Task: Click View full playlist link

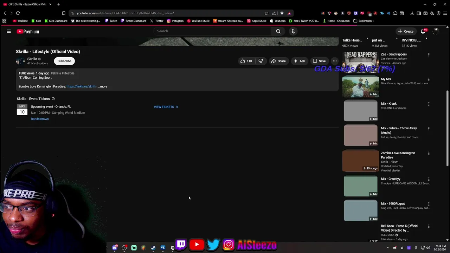Action: pos(391,171)
